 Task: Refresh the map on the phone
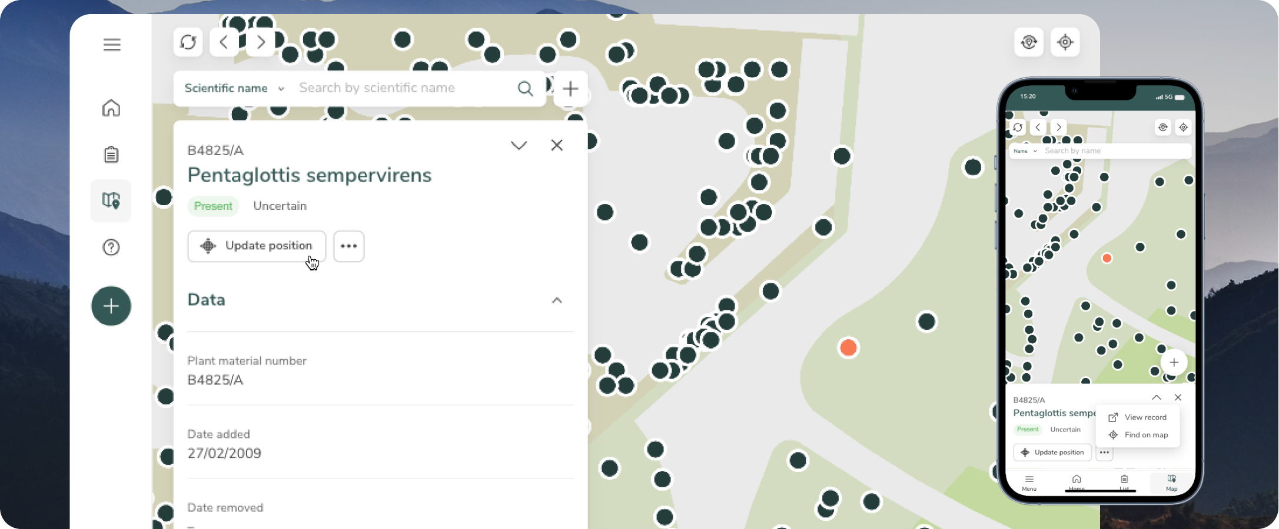(x=1018, y=128)
